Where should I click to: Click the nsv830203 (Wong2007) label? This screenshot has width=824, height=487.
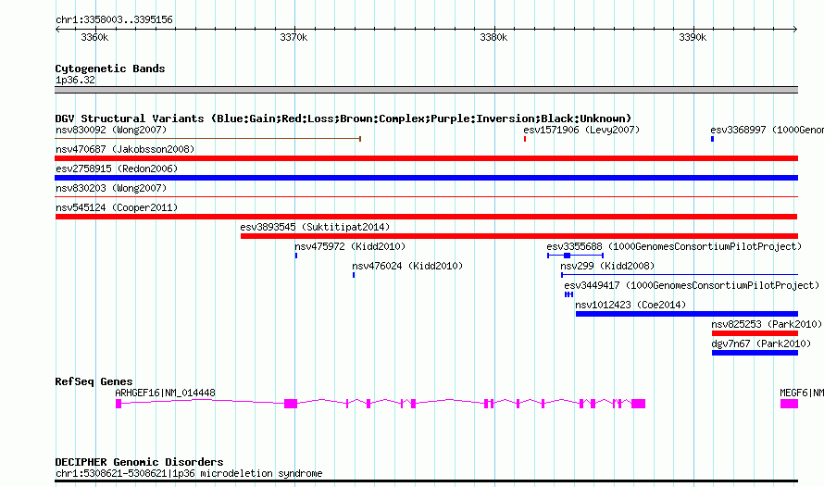pos(111,188)
